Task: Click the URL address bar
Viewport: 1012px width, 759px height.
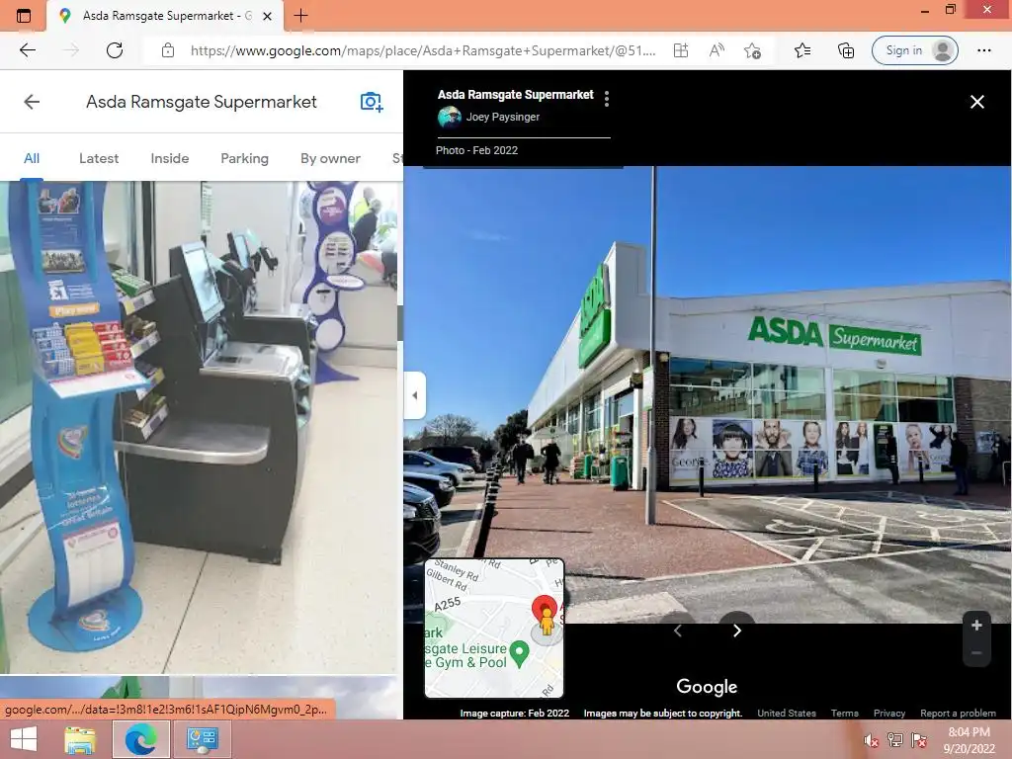Action: [423, 50]
